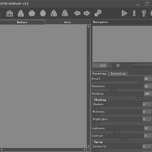Click the Highlights slider handle

coord(96,123)
